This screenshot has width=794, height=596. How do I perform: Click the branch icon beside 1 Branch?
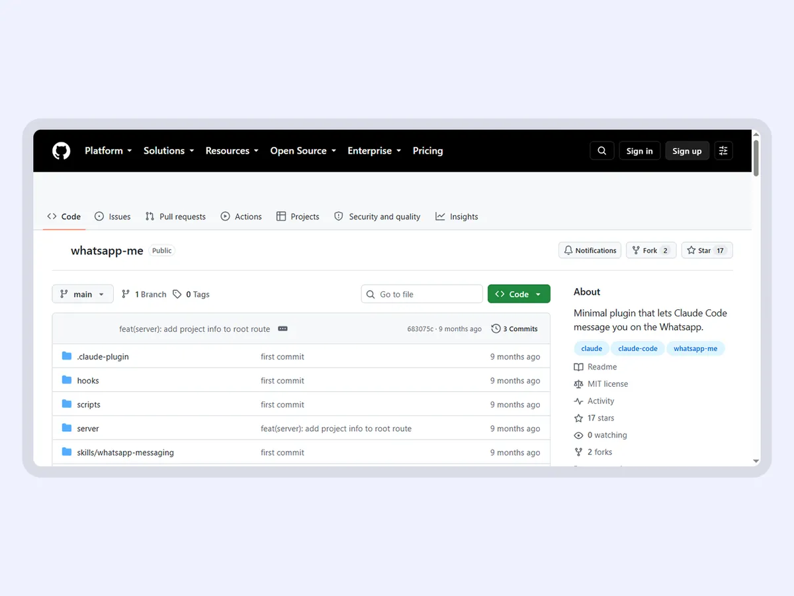tap(126, 294)
